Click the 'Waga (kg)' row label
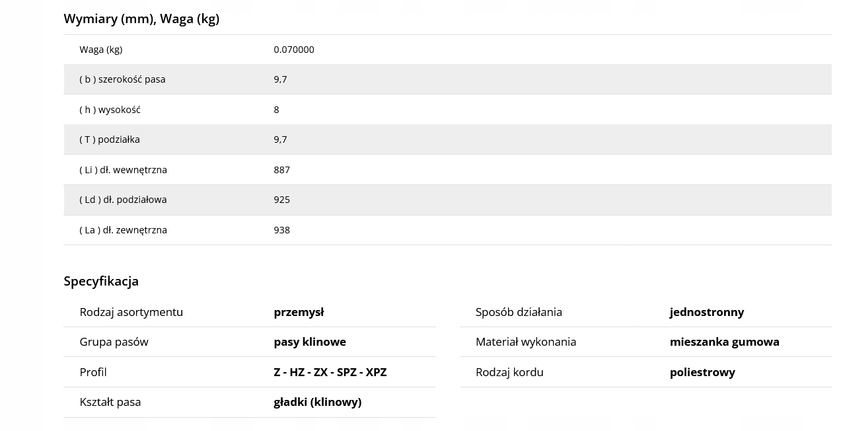 (101, 50)
